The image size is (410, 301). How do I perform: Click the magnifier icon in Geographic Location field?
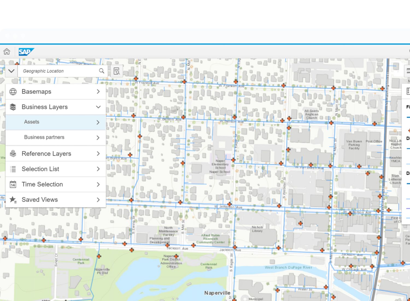(101, 71)
